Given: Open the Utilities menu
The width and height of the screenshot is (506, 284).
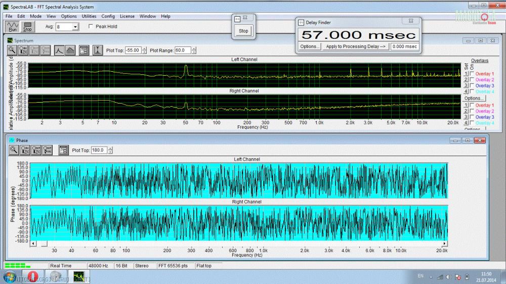Looking at the screenshot, I should point(89,16).
